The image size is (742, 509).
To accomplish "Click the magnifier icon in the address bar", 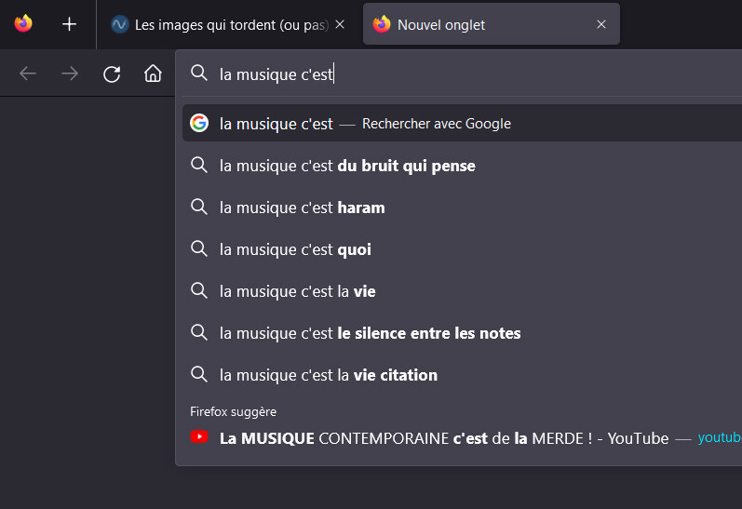I will click(x=199, y=74).
